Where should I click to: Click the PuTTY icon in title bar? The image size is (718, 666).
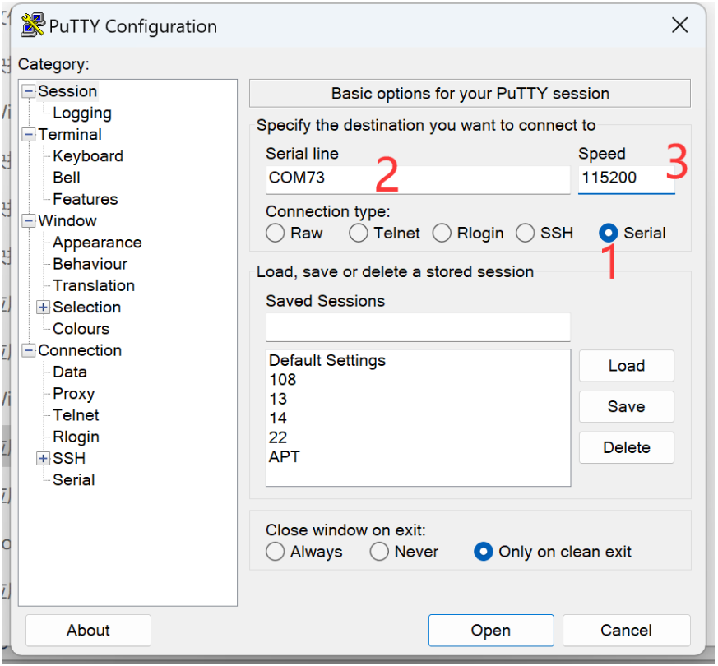click(x=33, y=25)
